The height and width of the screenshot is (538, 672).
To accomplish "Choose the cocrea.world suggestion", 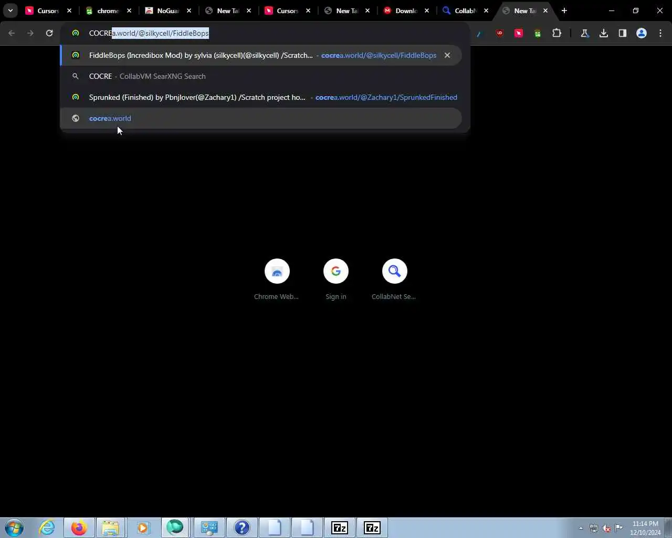I will tap(261, 118).
